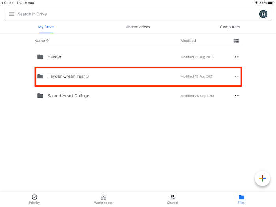
Task: Open more options for Sacred Heart College
Action: pyautogui.click(x=237, y=96)
